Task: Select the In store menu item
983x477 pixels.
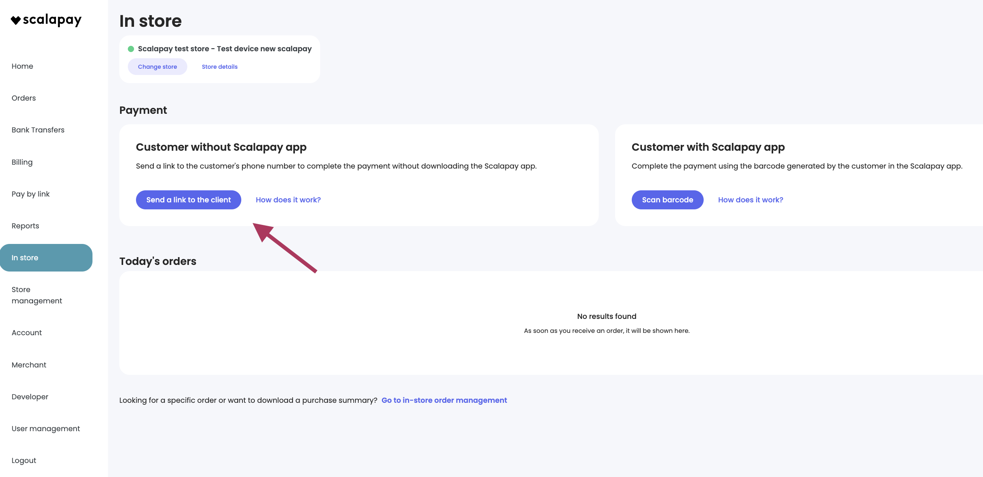Action: coord(46,258)
